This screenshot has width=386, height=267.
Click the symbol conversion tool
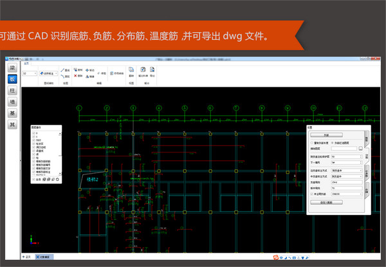pyautogui.click(x=116, y=73)
